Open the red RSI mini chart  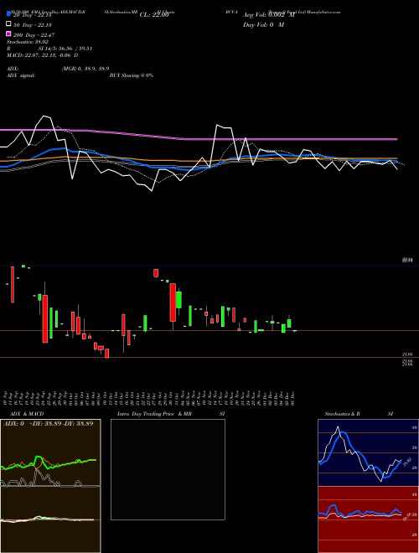click(368, 519)
